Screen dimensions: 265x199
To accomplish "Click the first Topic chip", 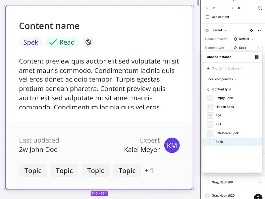I will (x=33, y=171).
